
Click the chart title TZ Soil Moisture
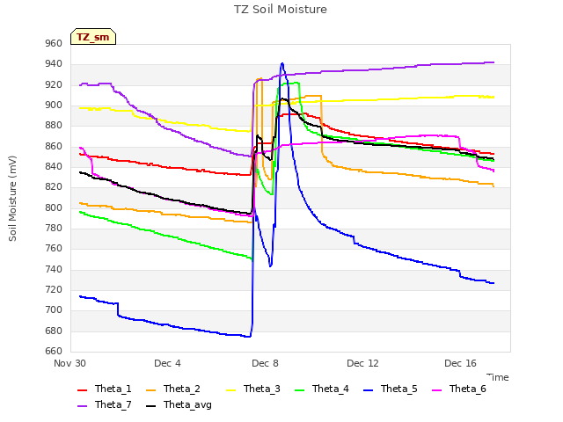click(x=281, y=10)
